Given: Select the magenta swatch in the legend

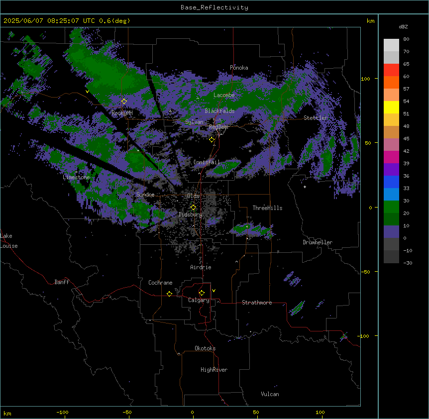Looking at the screenshot, I should (391, 157).
